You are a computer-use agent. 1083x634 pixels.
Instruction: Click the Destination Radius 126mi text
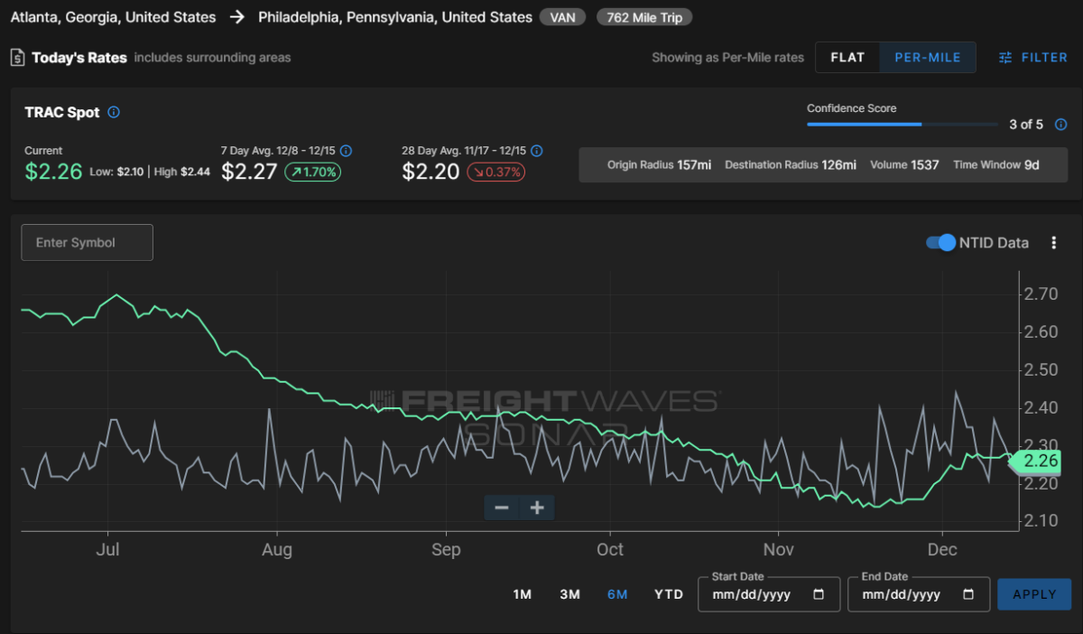pos(791,165)
